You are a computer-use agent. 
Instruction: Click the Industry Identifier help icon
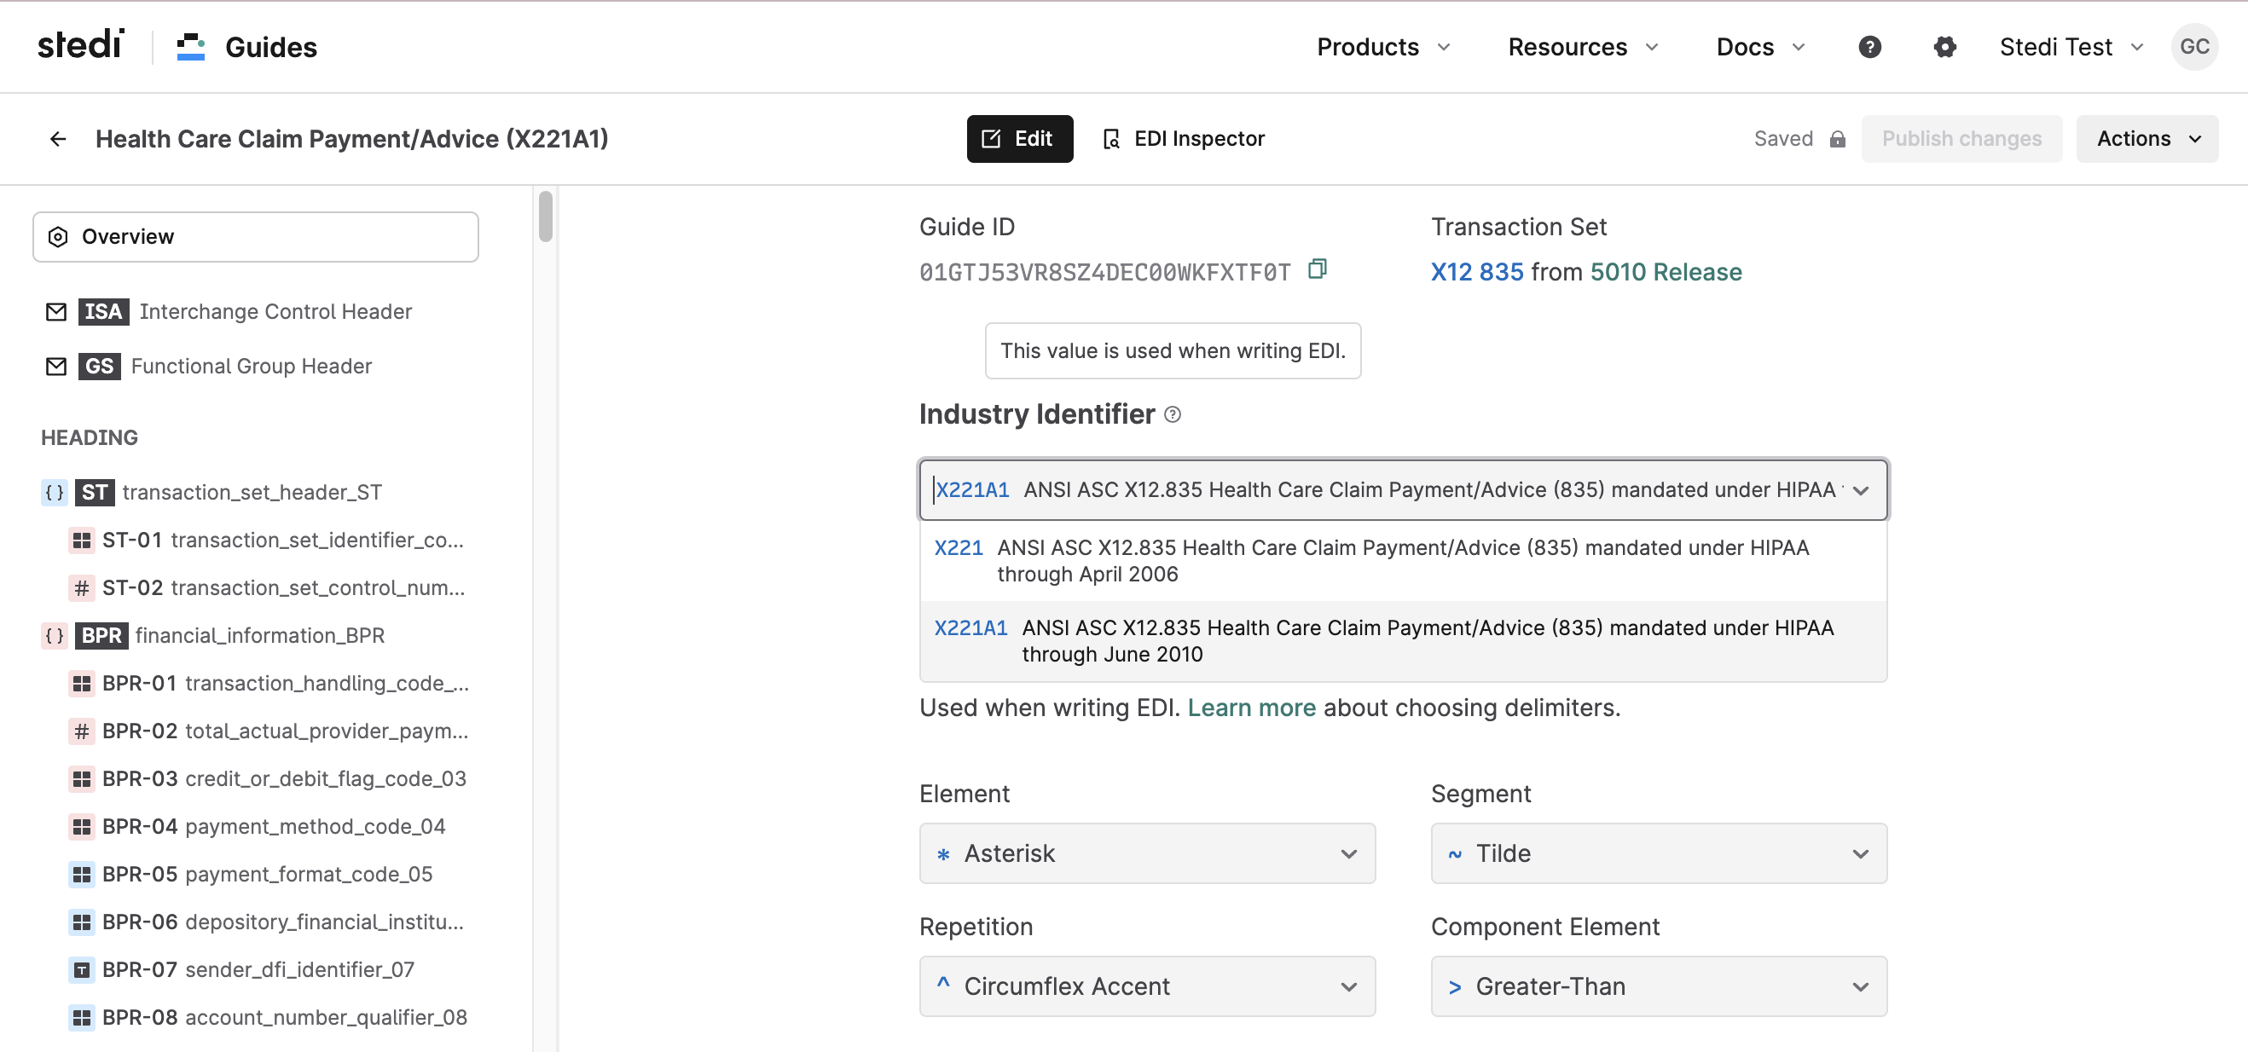click(x=1173, y=415)
